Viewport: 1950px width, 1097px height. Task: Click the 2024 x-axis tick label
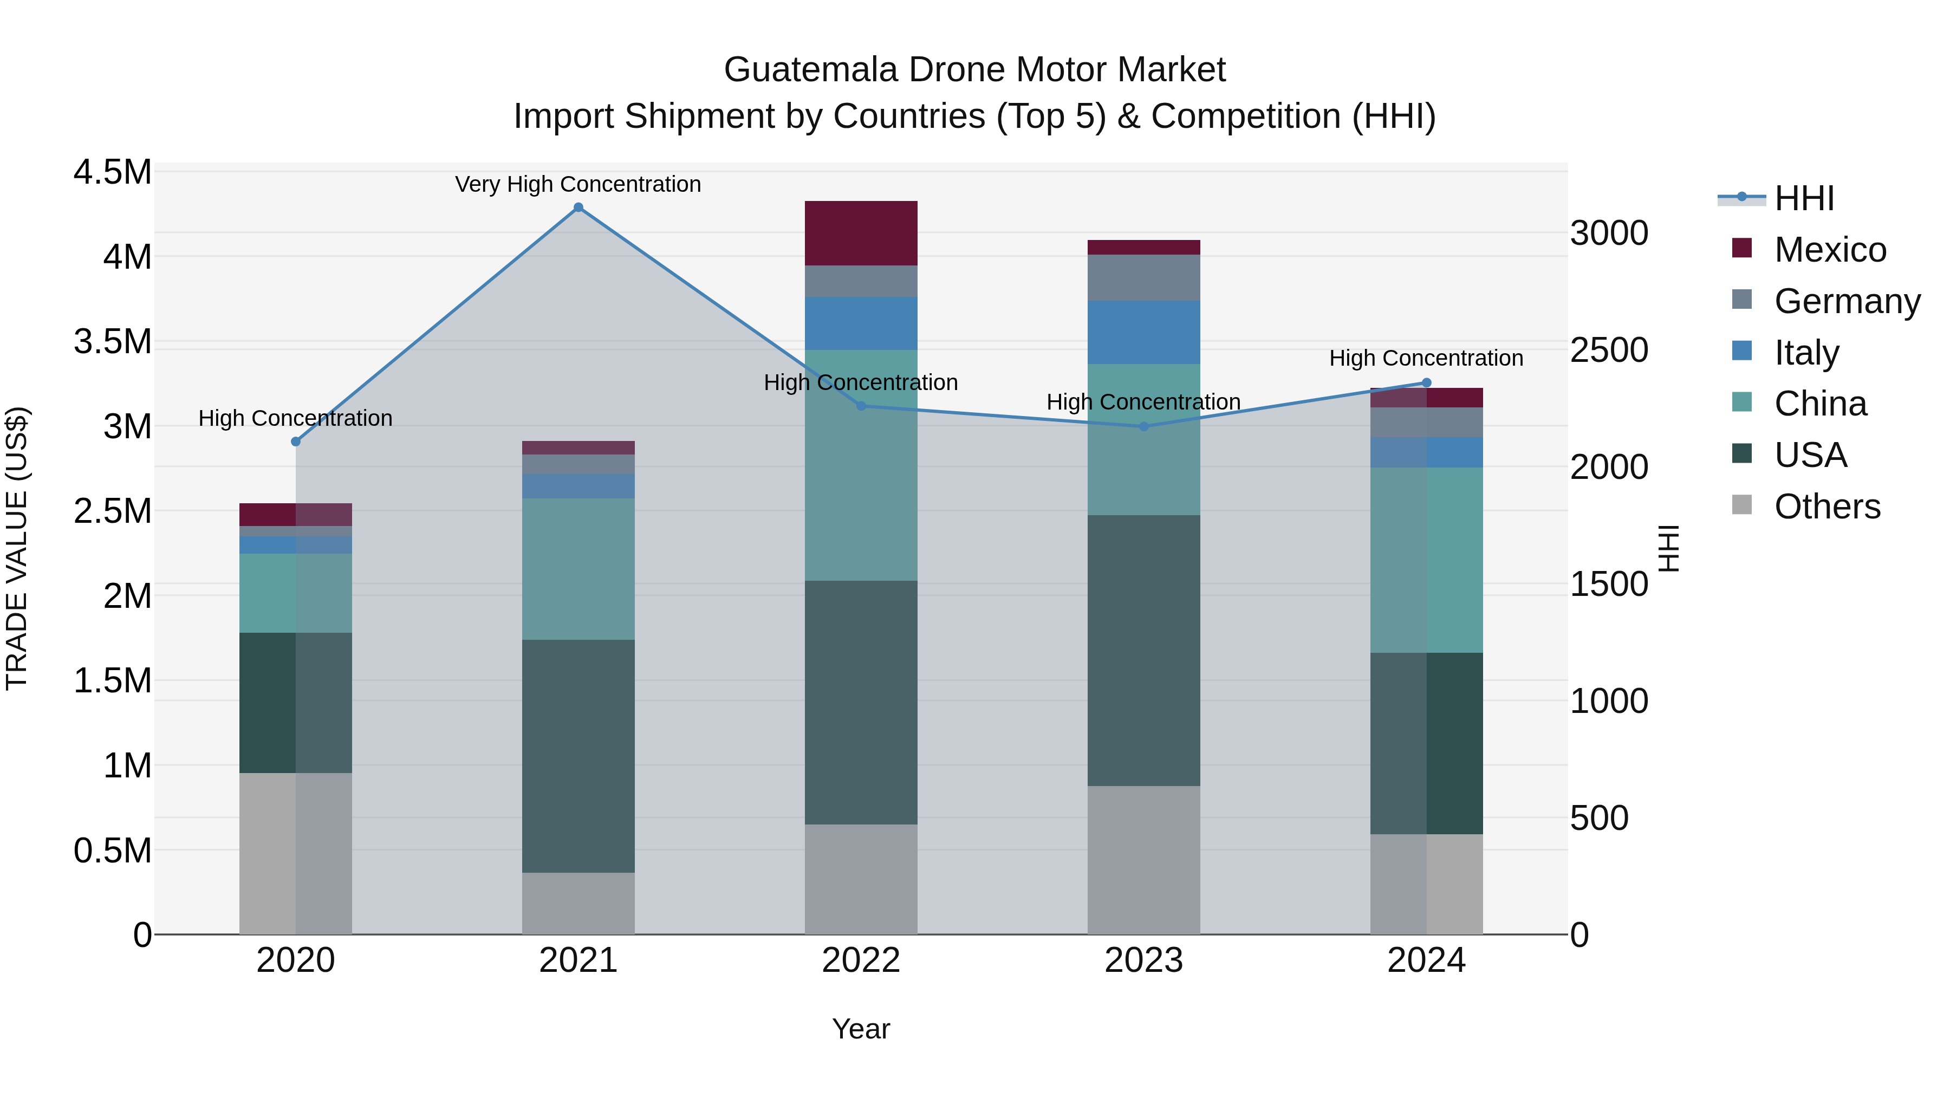pos(1427,960)
